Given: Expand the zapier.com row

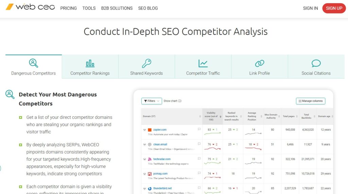Looking at the screenshot, I should click(145, 130).
